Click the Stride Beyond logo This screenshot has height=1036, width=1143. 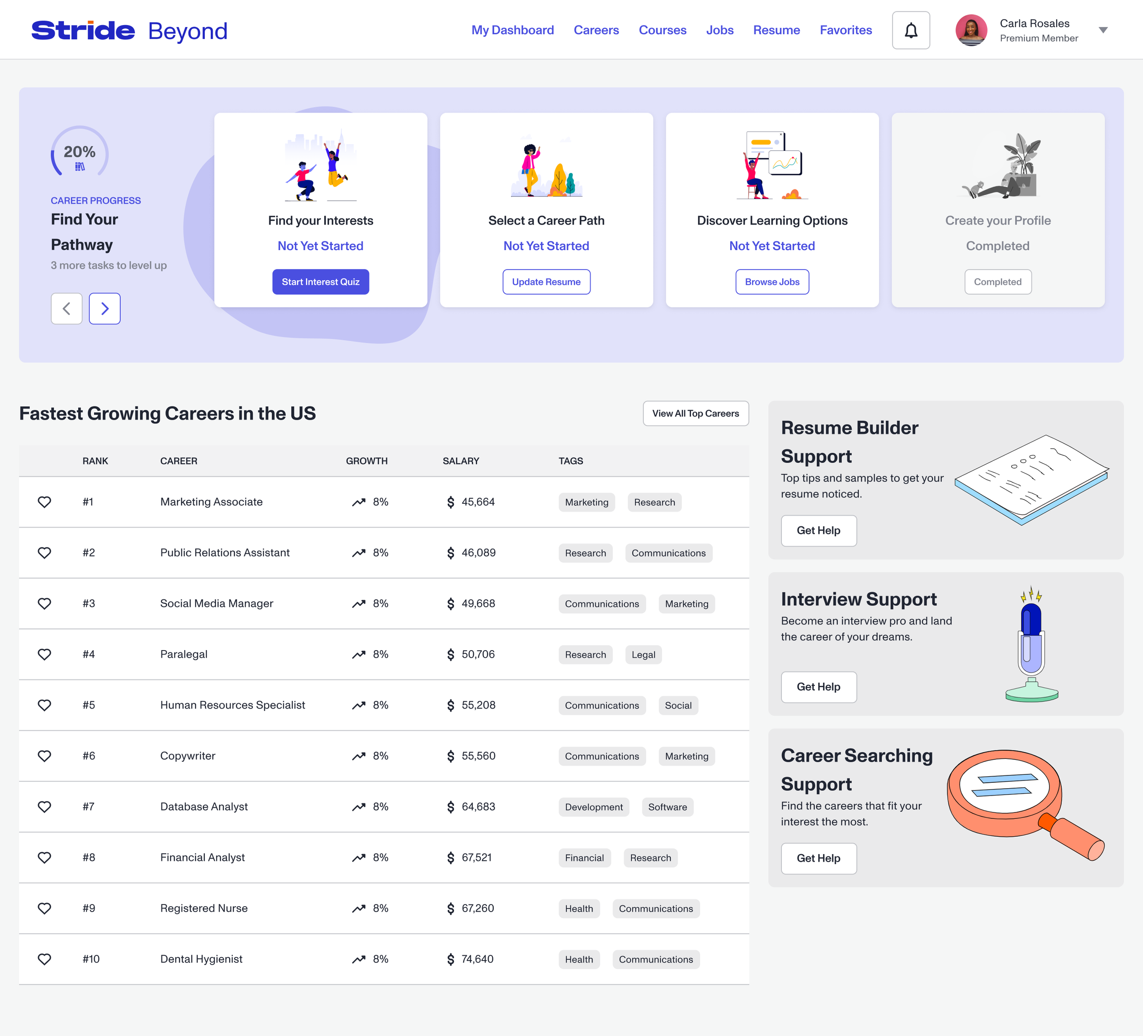(129, 31)
